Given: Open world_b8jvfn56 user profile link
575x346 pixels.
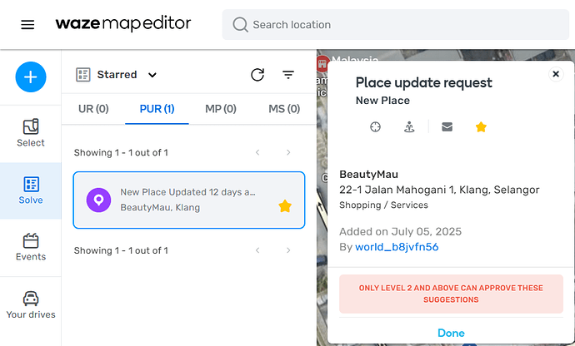Looking at the screenshot, I should 397,247.
